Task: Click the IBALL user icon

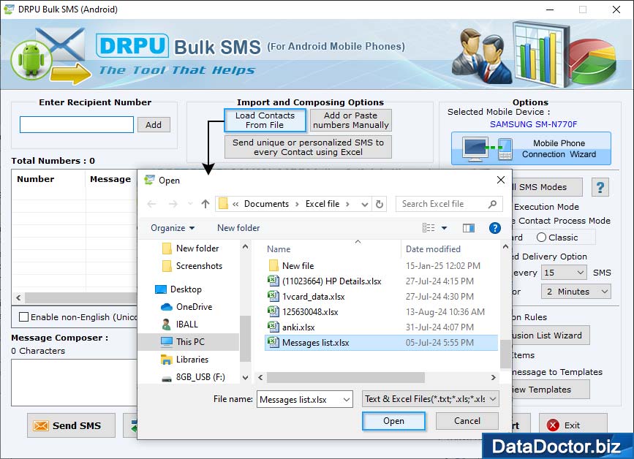Action: 166,324
